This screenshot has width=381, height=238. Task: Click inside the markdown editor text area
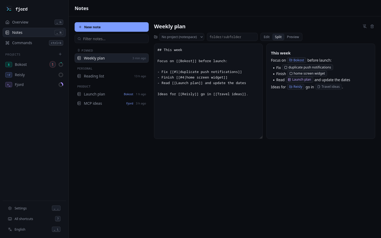pos(208,91)
